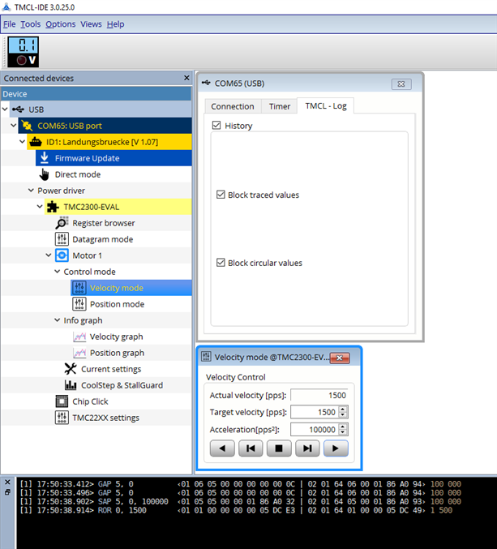Open Register browser tree item

[104, 223]
